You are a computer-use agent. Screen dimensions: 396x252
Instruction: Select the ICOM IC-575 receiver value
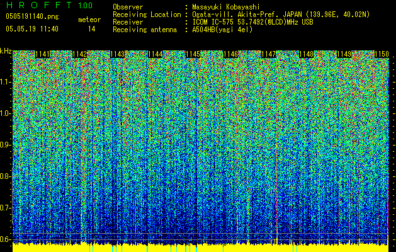click(252, 22)
